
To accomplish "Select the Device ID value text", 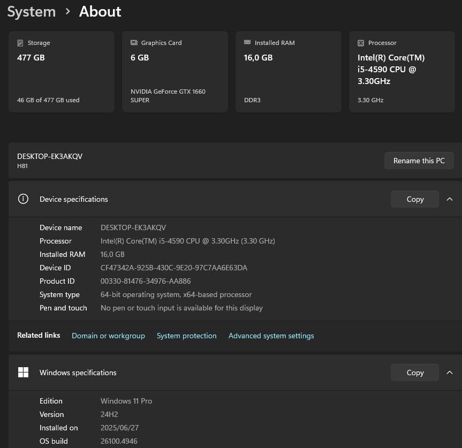I will [x=173, y=268].
